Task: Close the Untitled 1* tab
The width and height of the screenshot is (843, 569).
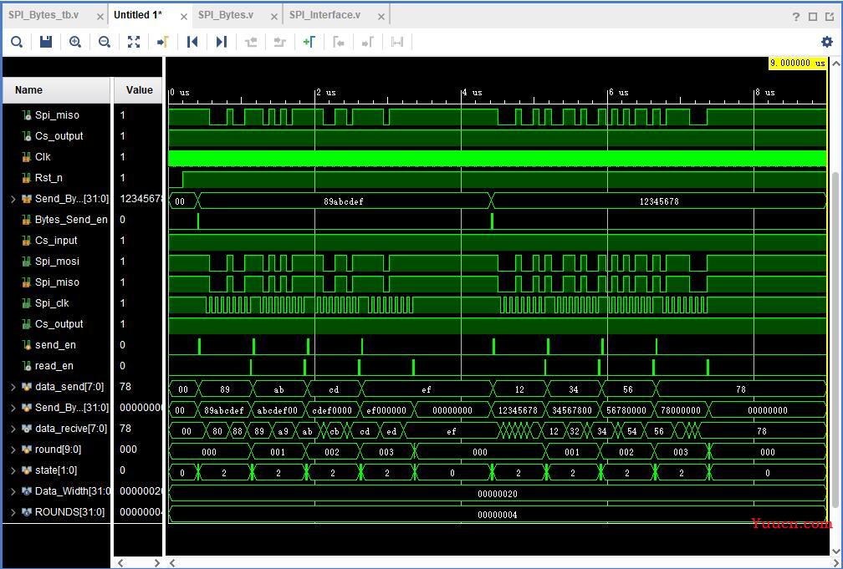Action: tap(184, 18)
